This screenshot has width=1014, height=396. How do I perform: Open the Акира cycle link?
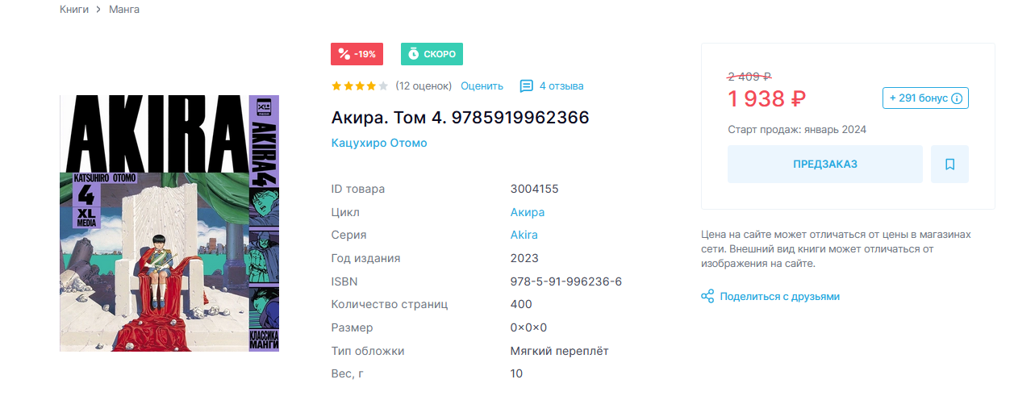(528, 212)
